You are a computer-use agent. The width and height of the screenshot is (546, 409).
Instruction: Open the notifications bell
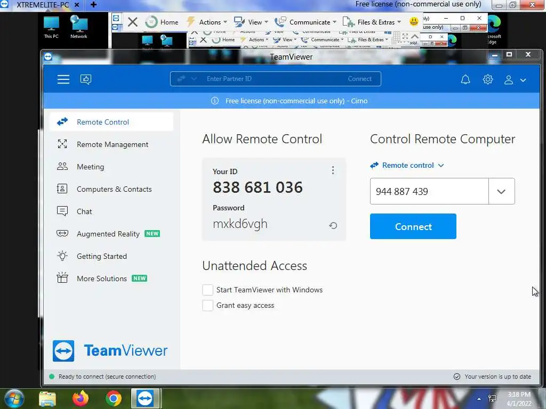point(465,80)
